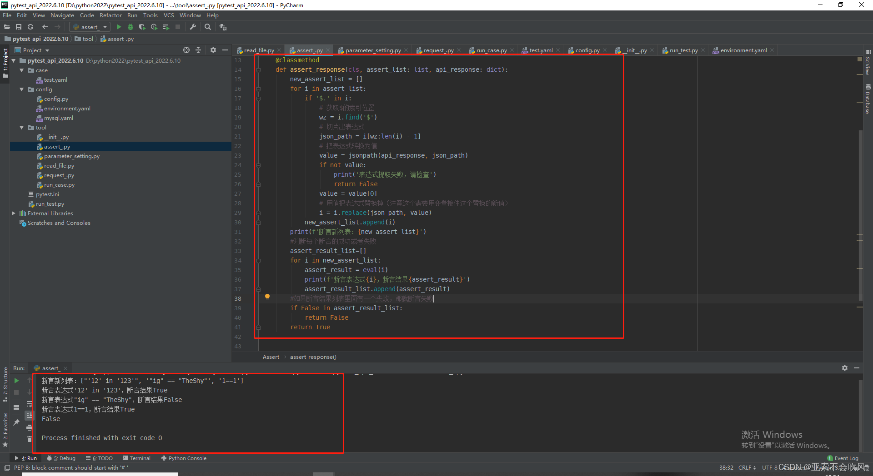The image size is (873, 476).
Task: Run assert_ with the green play toolbar icon
Action: pyautogui.click(x=119, y=27)
